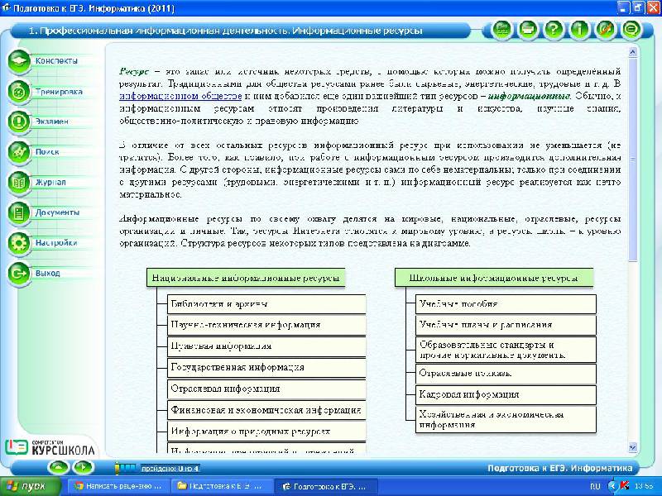662x496 pixels.
Task: Click the 'Финансовая и экономическая информация' box
Action: coord(266,410)
